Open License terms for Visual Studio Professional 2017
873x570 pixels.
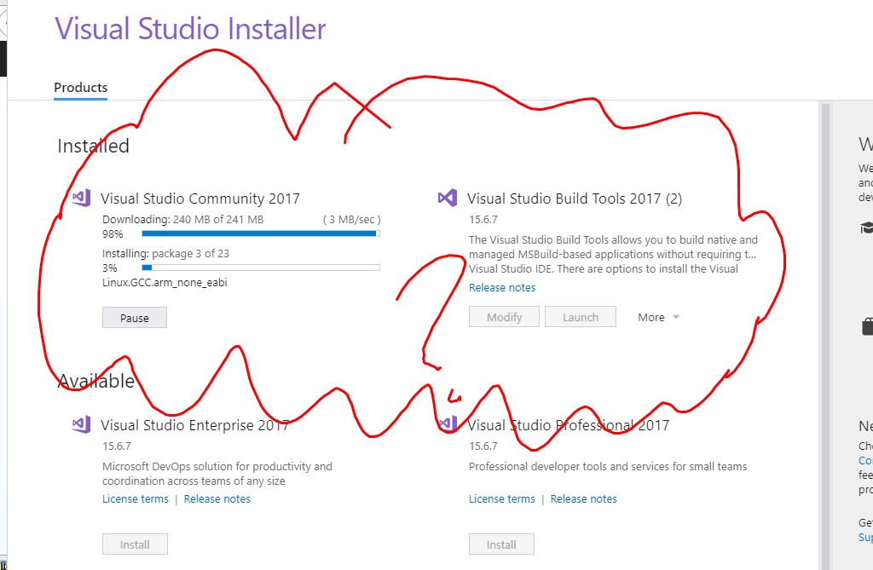(501, 498)
